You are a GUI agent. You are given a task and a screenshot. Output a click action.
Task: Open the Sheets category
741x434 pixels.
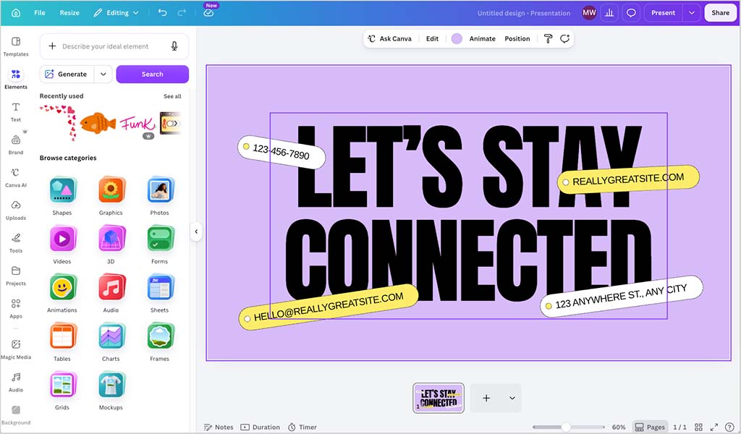160,293
